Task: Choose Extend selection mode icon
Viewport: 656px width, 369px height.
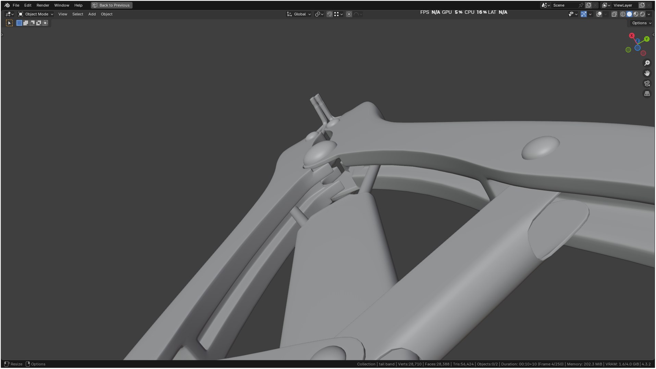Action: click(x=26, y=23)
